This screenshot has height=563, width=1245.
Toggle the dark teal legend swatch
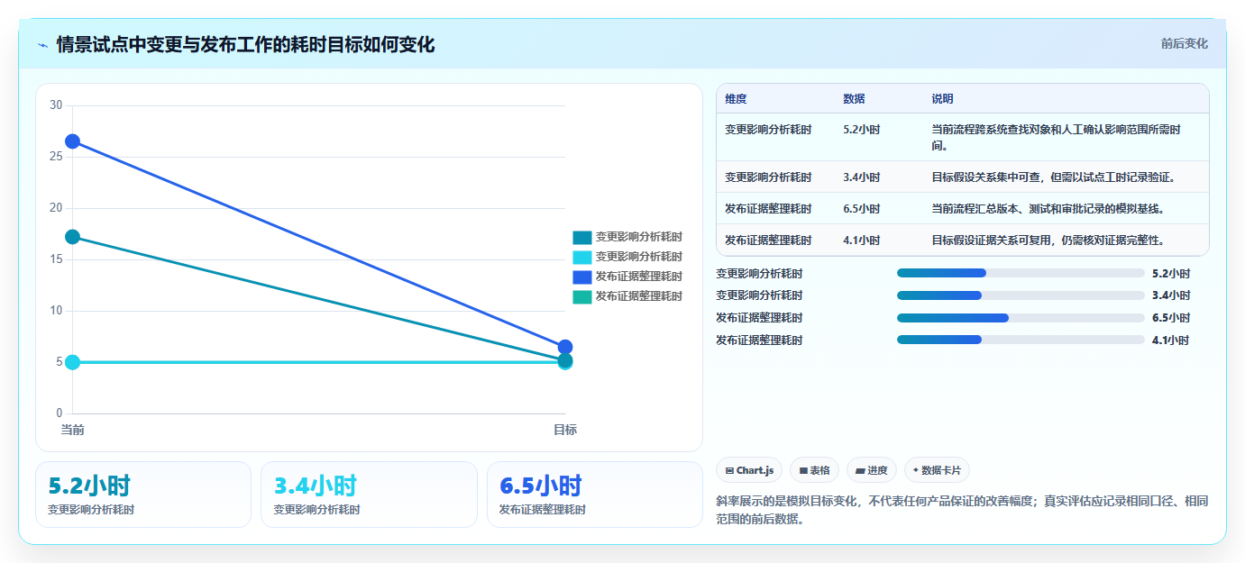(582, 237)
